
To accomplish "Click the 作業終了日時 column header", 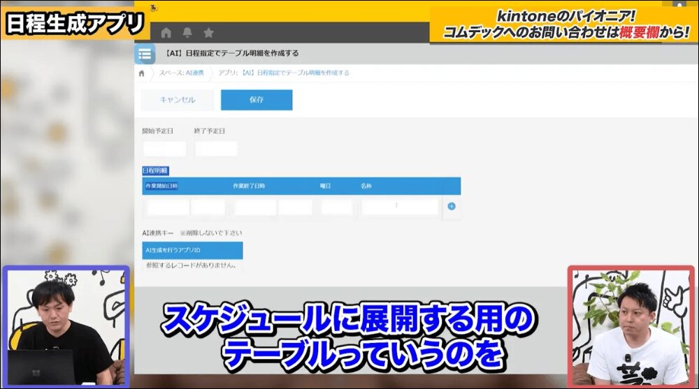I will point(249,186).
